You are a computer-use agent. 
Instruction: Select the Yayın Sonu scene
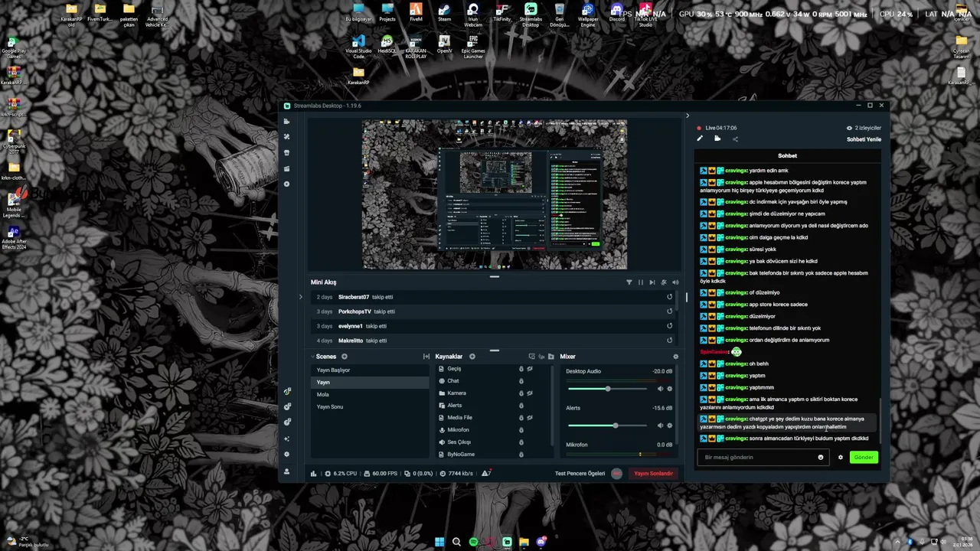[x=370, y=407]
